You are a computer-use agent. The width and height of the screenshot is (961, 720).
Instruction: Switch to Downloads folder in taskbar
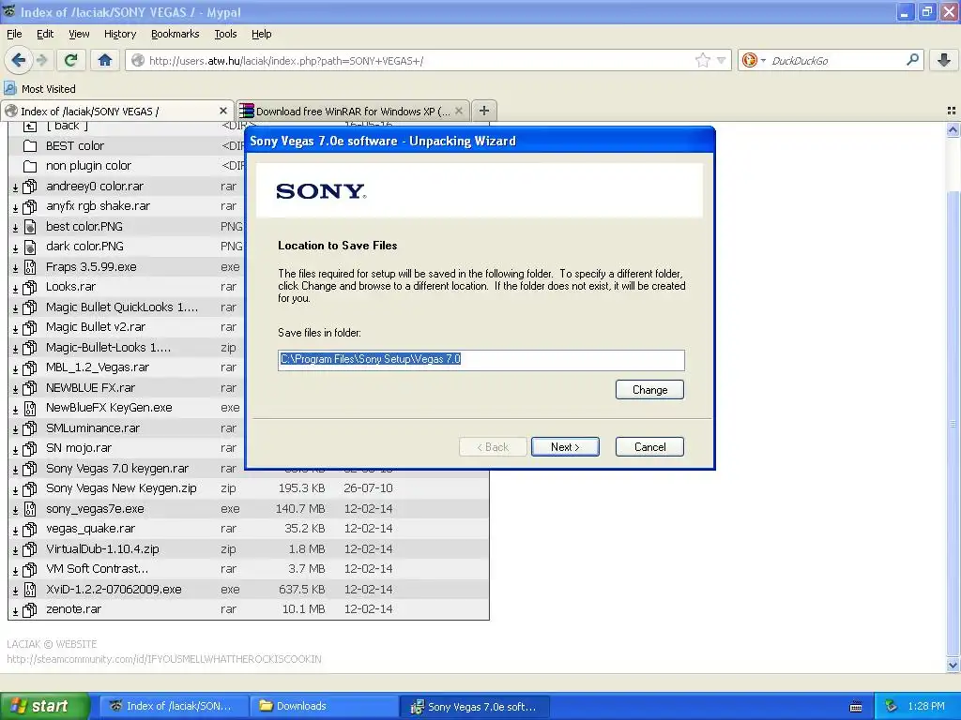point(325,706)
